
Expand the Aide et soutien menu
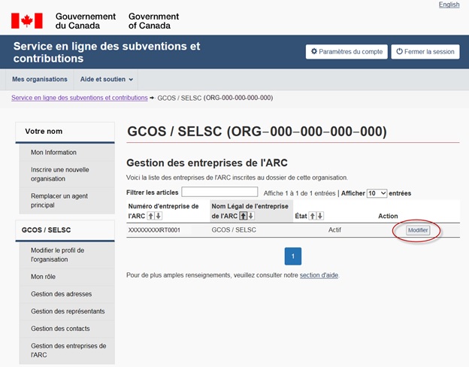106,79
